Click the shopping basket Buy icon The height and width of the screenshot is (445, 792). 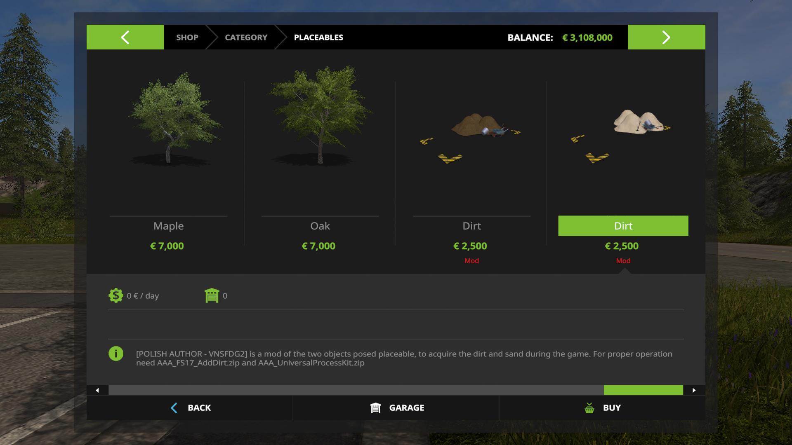pos(589,408)
